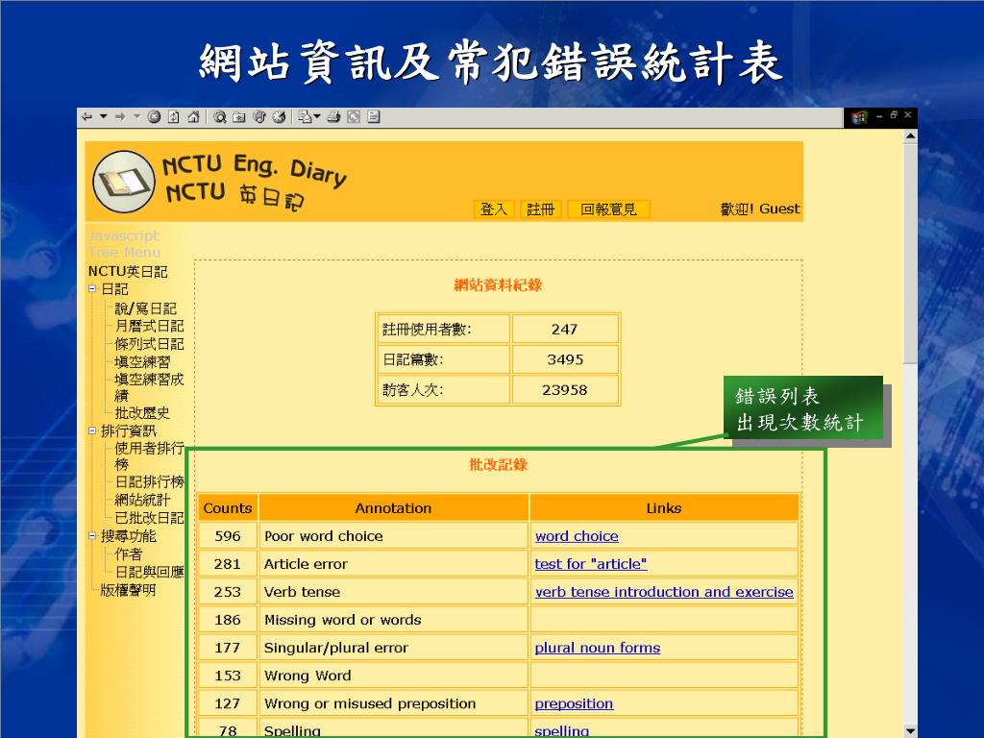Open 日記排行榜 in the tree menu

[x=149, y=481]
